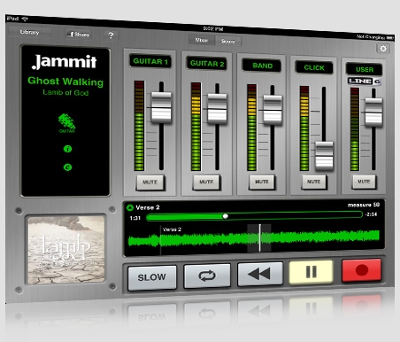The height and width of the screenshot is (342, 400).
Task: Click the Jammit logo
Action: click(64, 62)
